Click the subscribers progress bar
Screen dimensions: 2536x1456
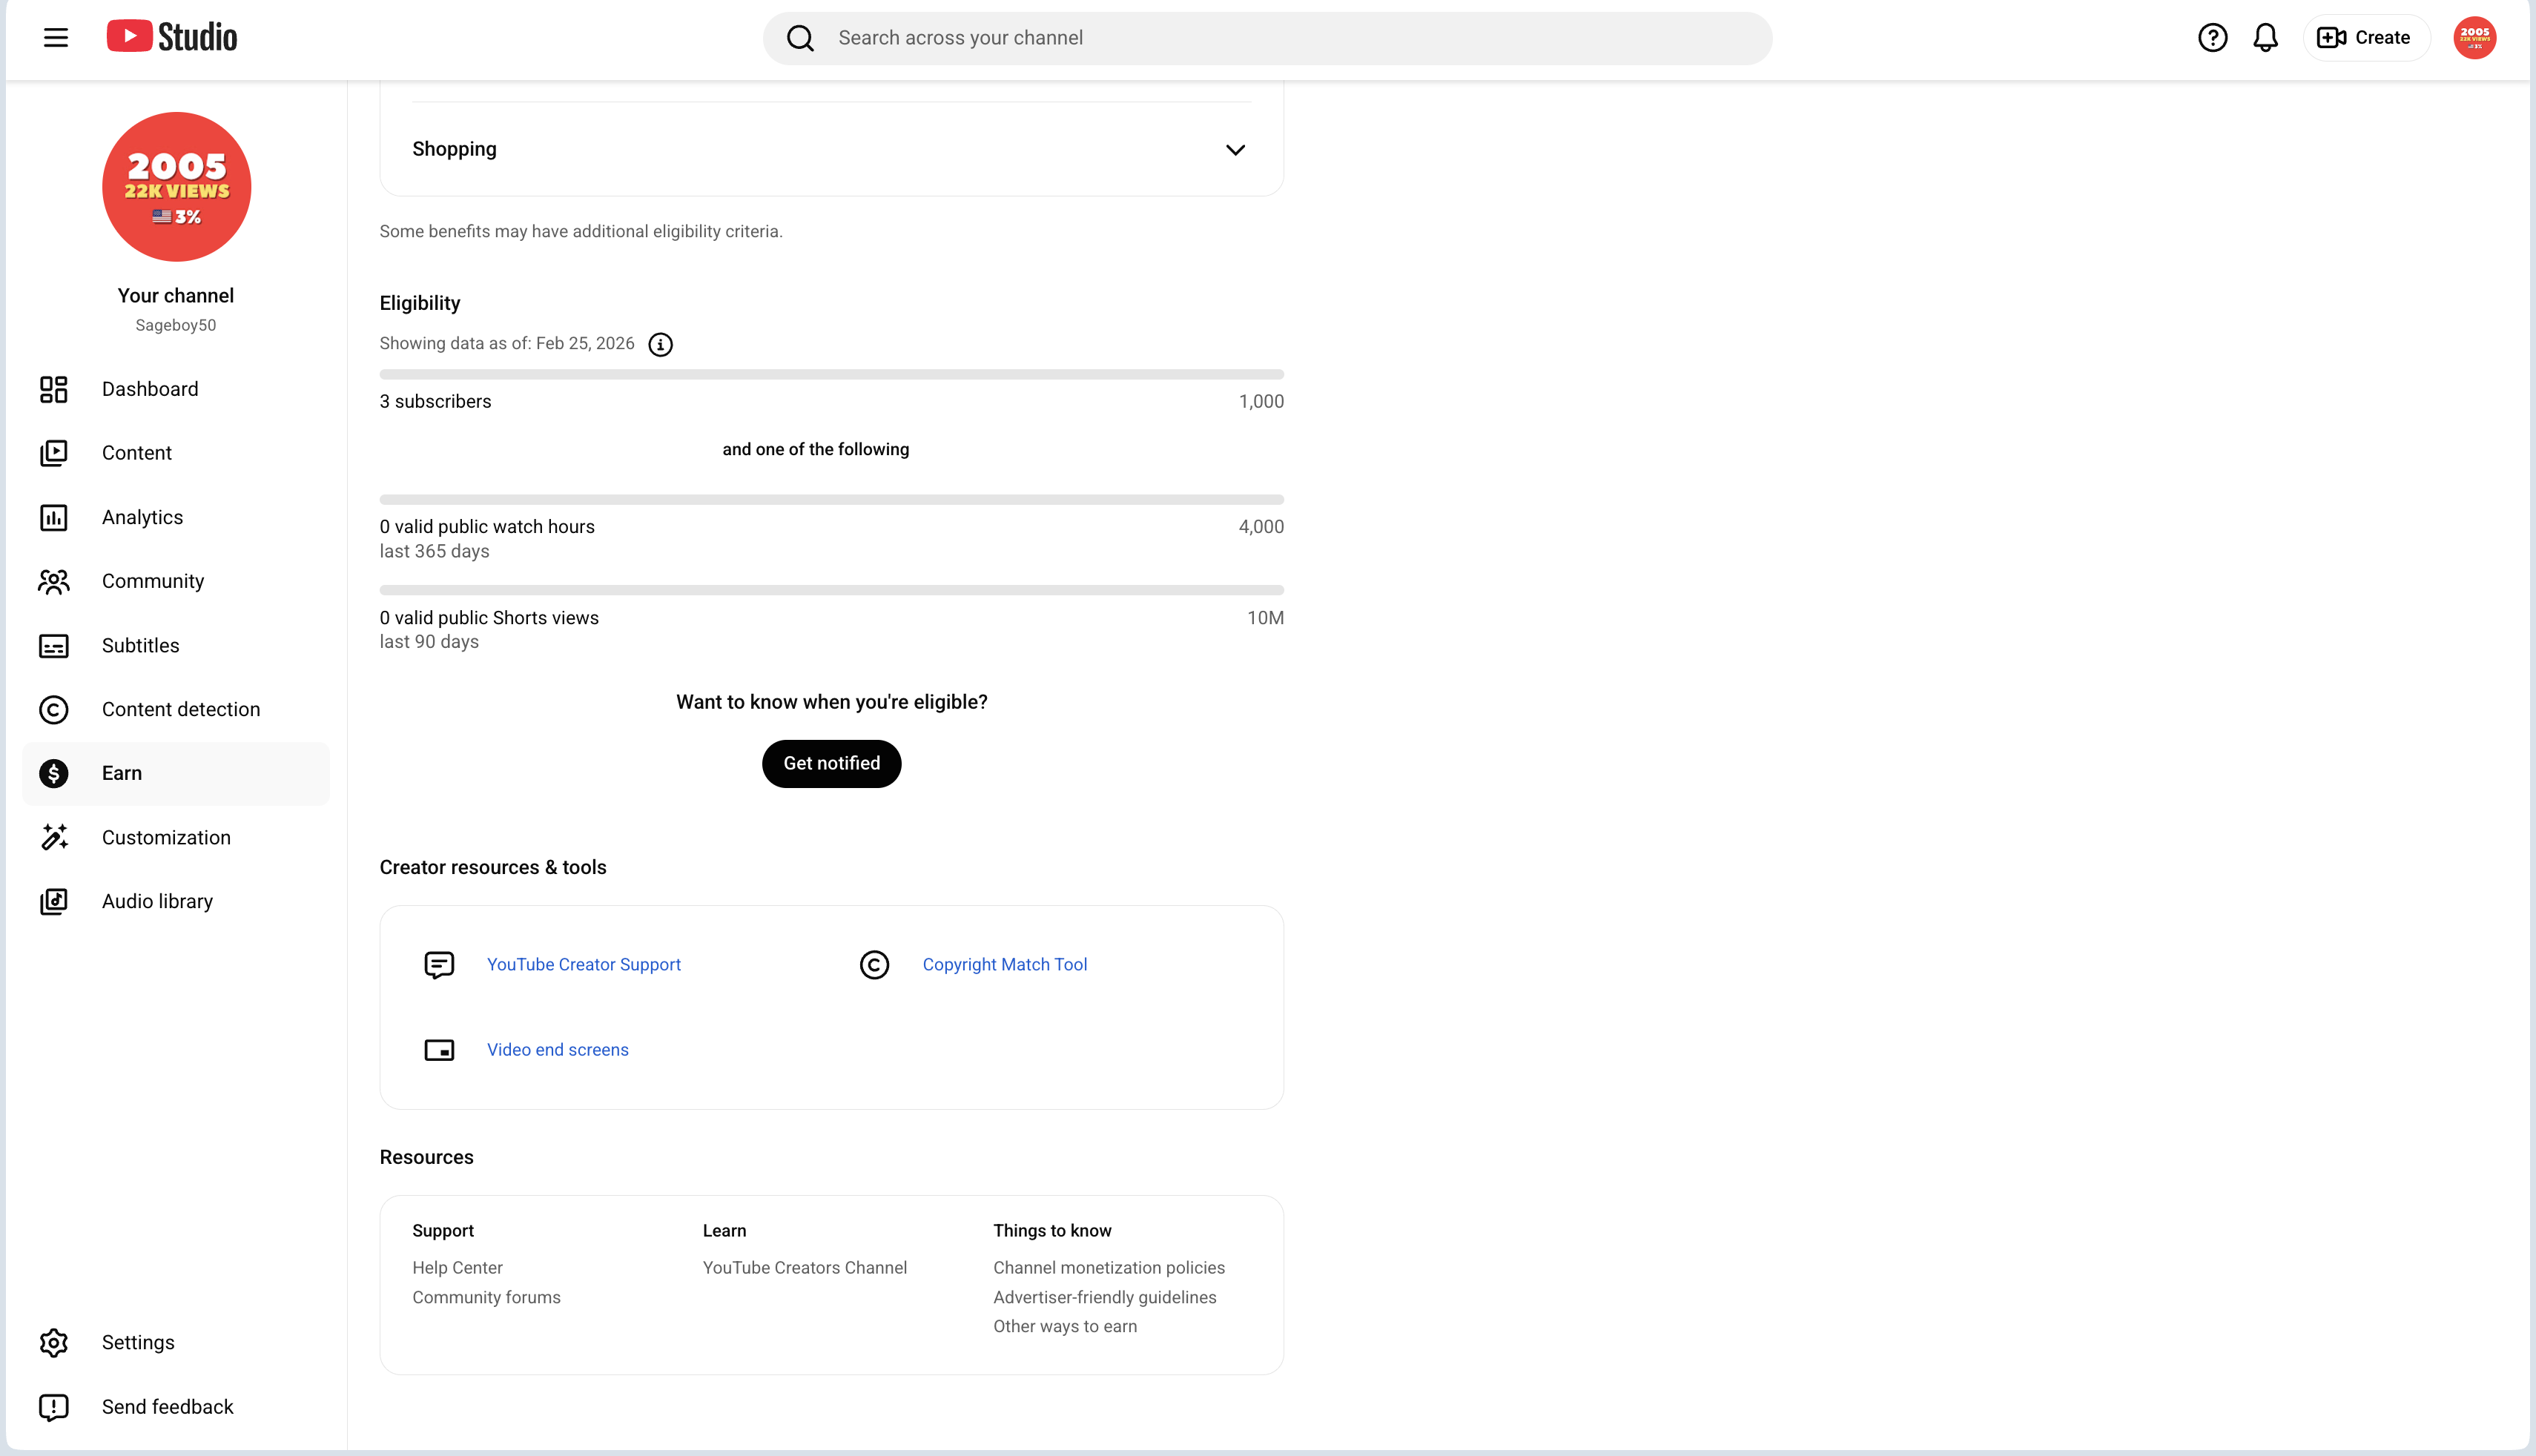click(831, 375)
